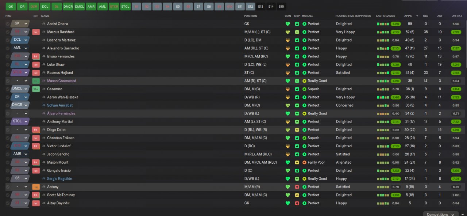The image size is (467, 216).
Task: Open André Onana's player profile link
Action: (58, 24)
